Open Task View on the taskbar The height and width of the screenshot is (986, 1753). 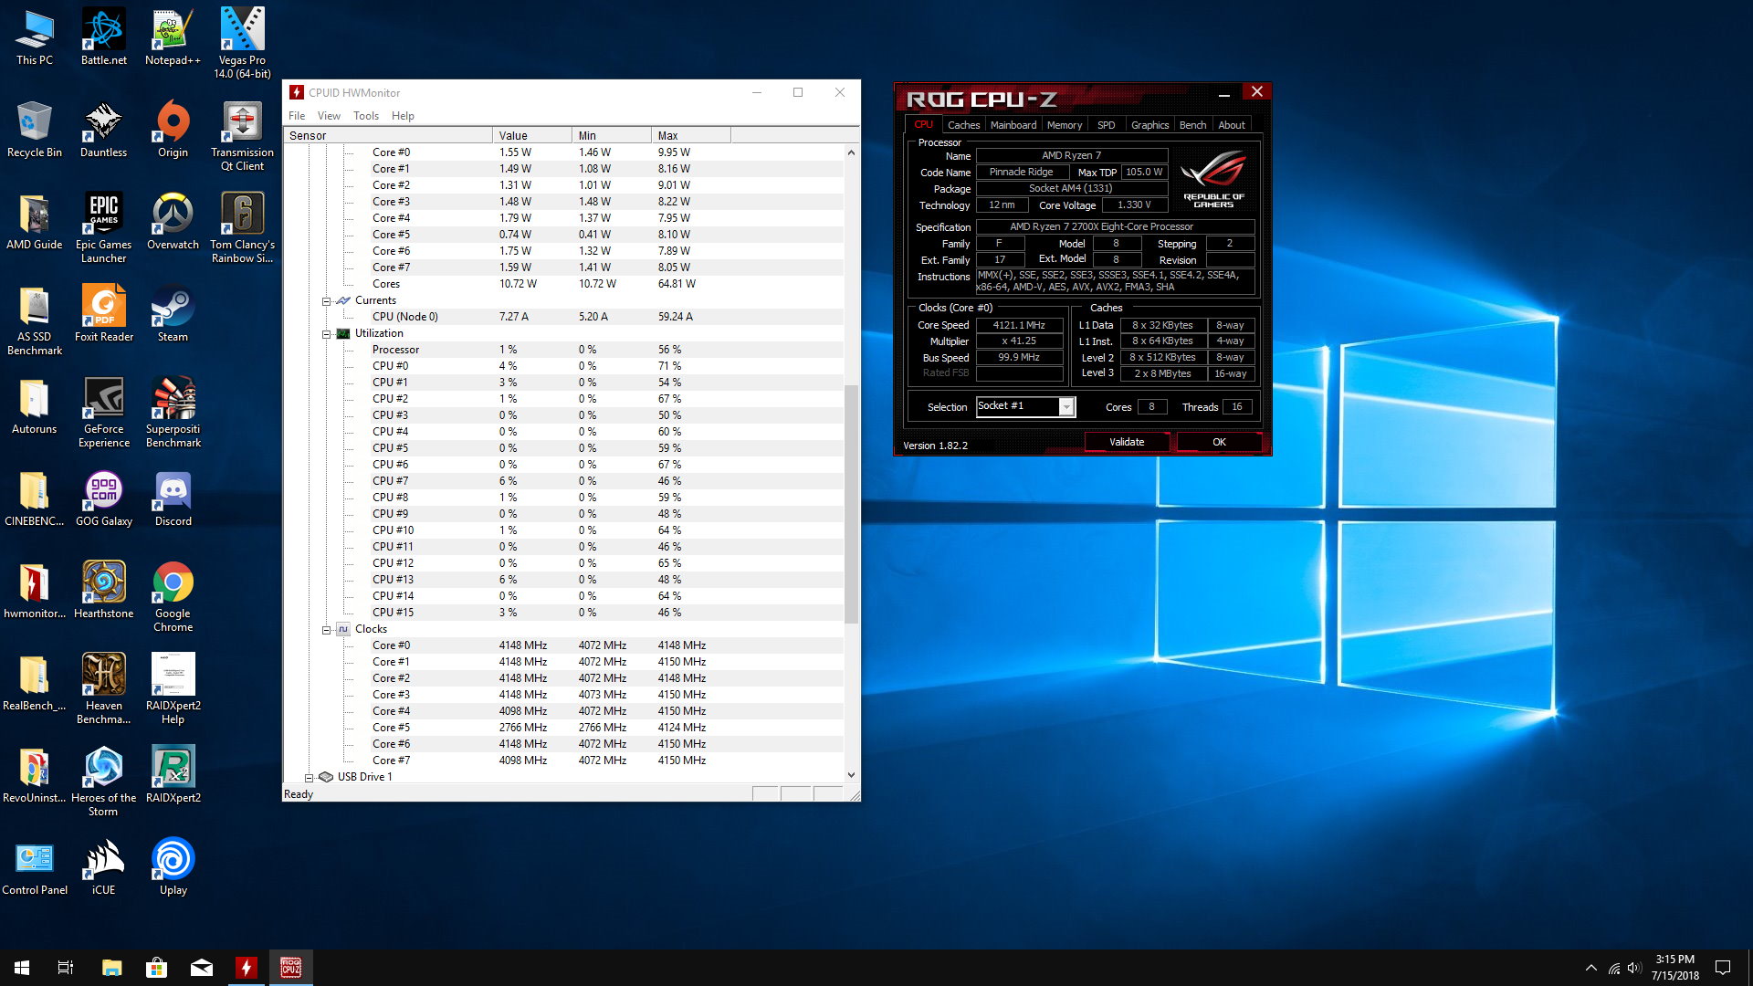click(x=66, y=967)
